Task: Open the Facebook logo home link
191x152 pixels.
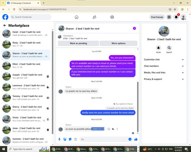Action: (5, 17)
